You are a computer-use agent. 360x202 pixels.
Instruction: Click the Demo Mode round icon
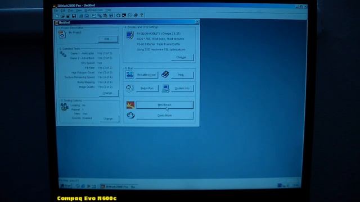pyautogui.click(x=130, y=115)
